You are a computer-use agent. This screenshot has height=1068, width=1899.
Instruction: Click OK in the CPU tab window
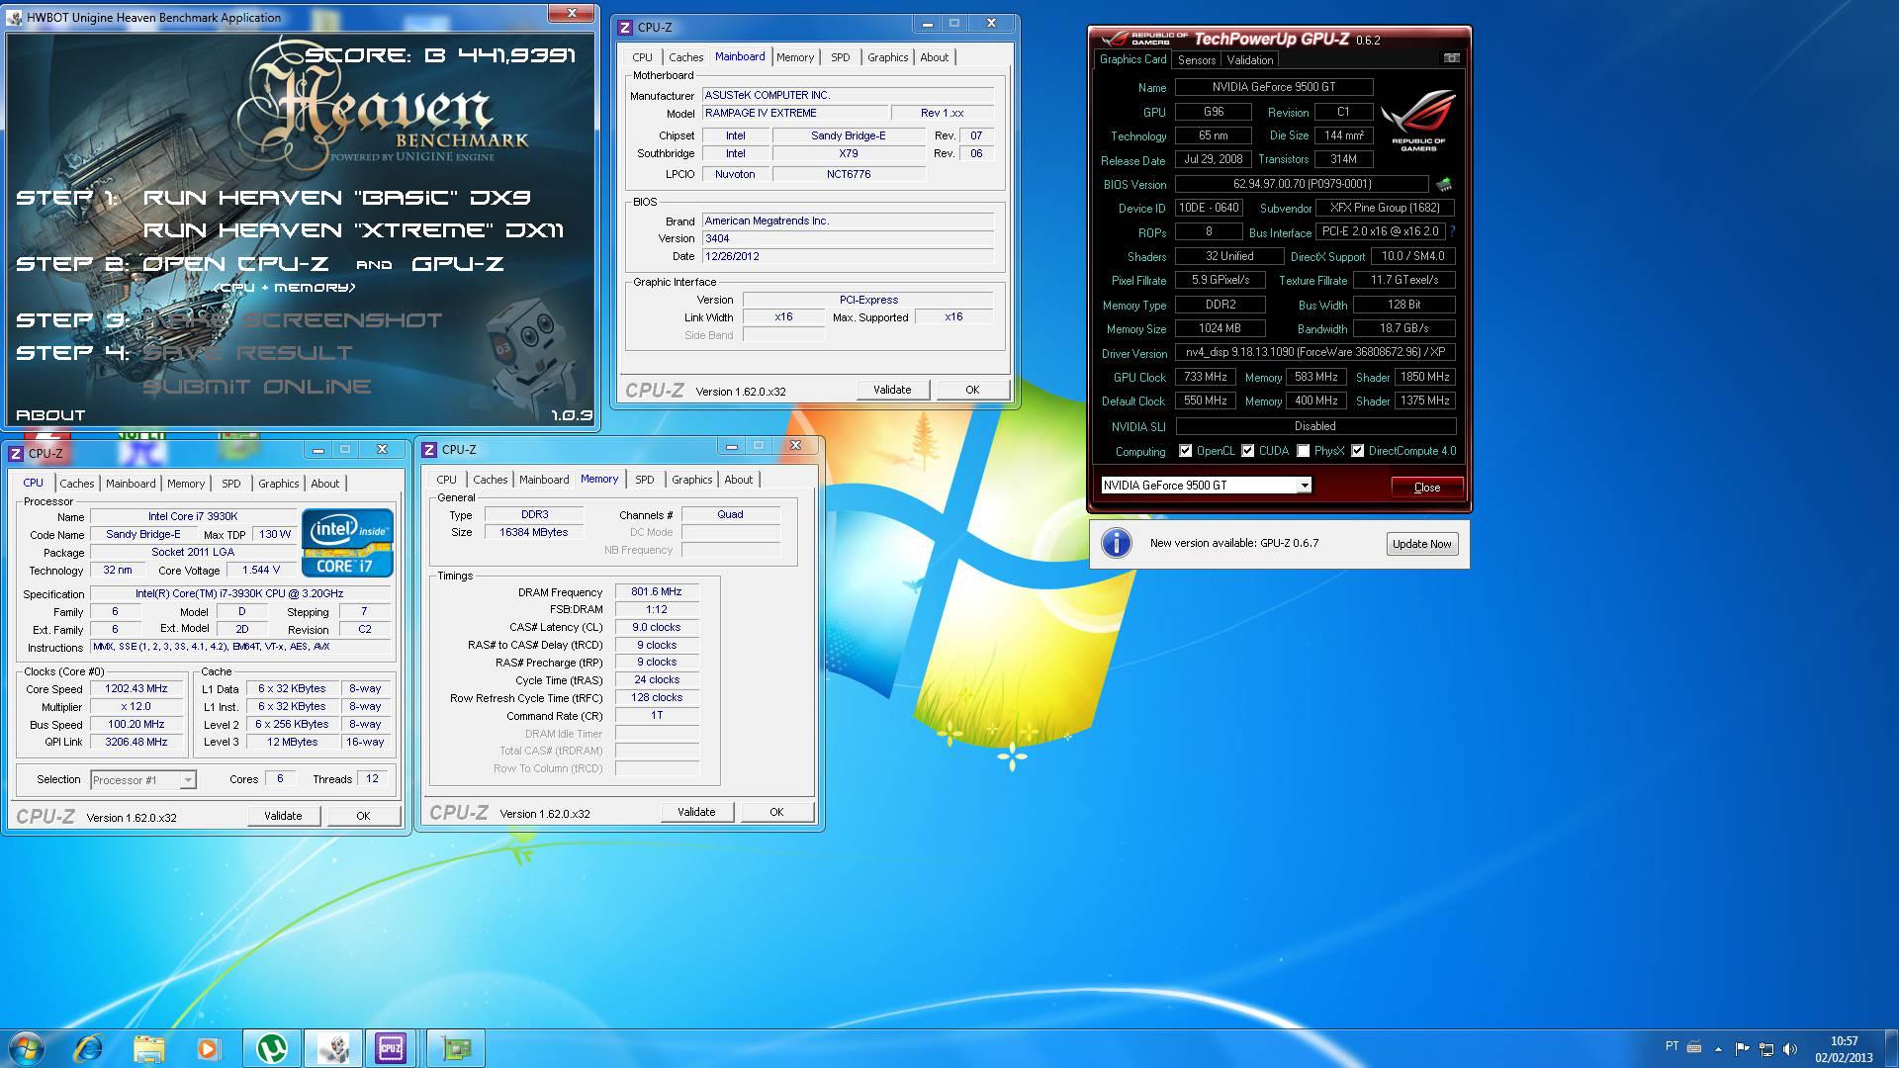coord(363,816)
